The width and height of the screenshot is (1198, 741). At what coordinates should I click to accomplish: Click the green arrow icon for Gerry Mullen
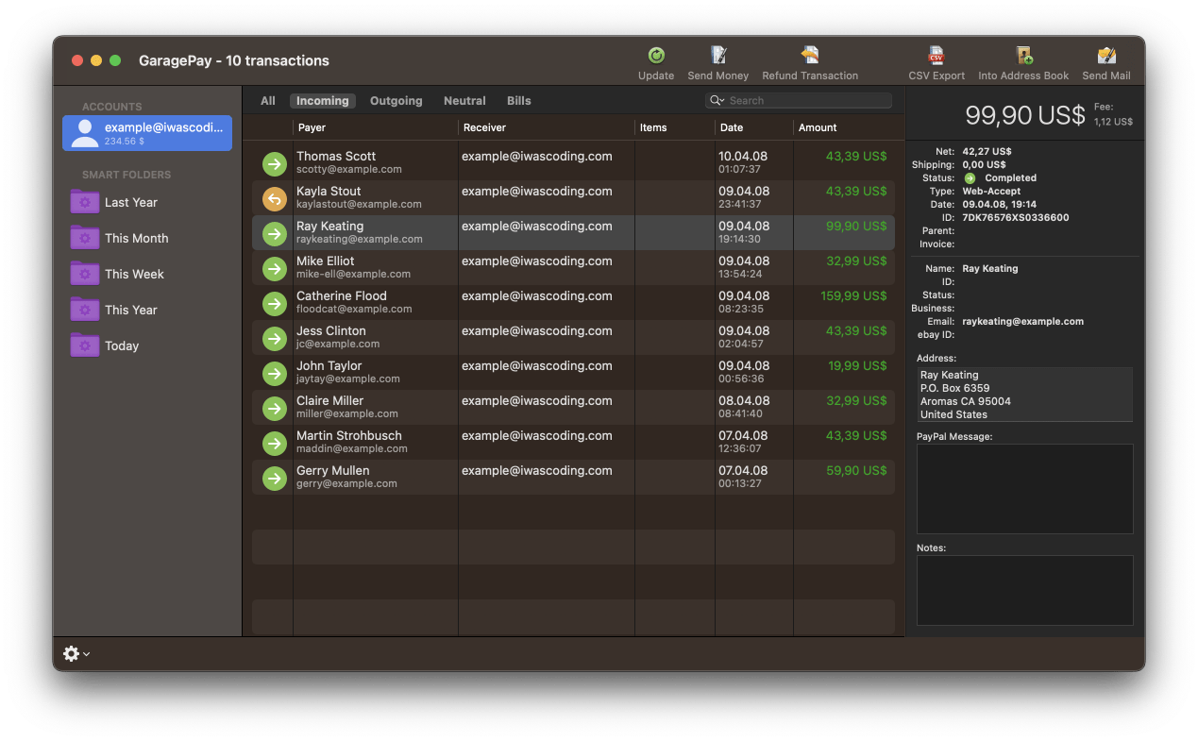(275, 479)
